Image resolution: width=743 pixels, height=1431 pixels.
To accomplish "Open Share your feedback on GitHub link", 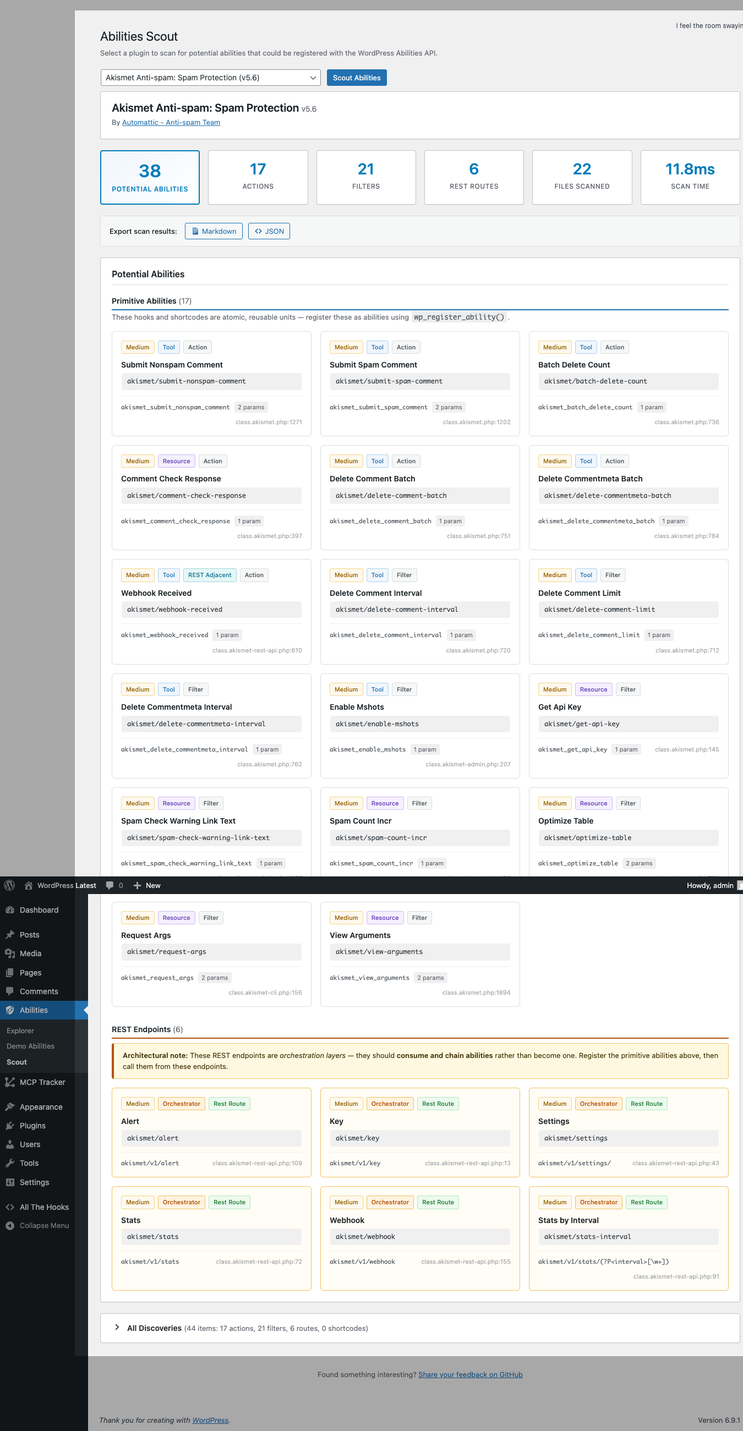I will coord(471,1374).
